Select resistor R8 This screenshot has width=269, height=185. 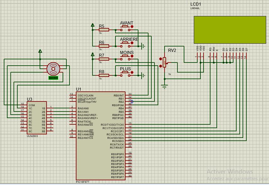coord(104,75)
